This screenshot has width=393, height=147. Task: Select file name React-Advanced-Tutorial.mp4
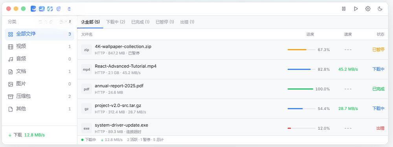coord(126,66)
